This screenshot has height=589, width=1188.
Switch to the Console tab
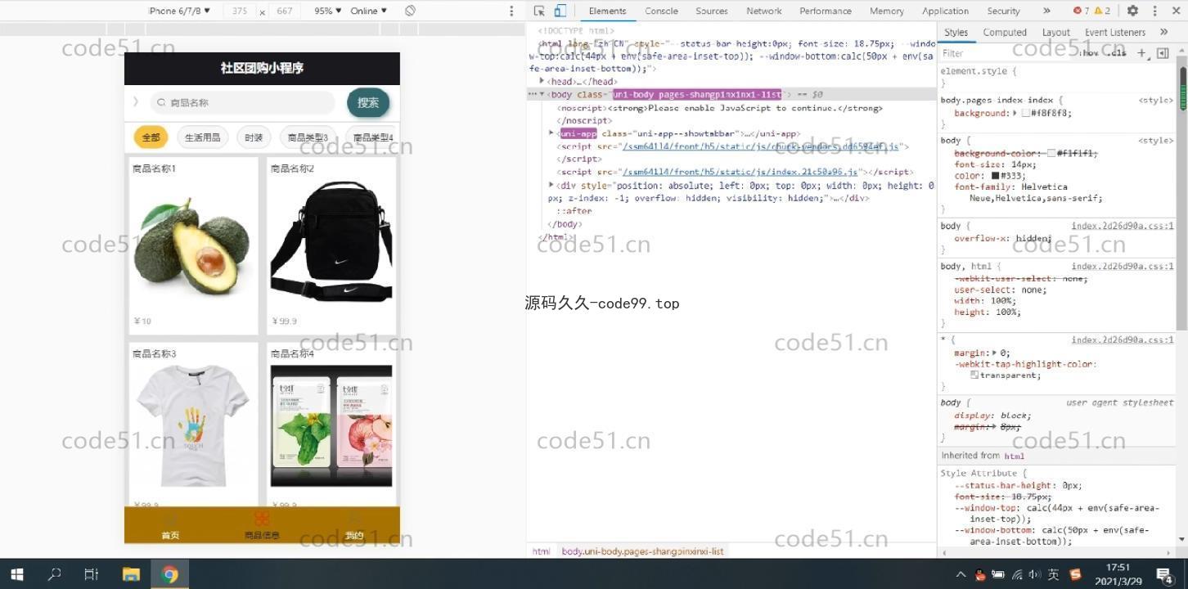pos(661,11)
